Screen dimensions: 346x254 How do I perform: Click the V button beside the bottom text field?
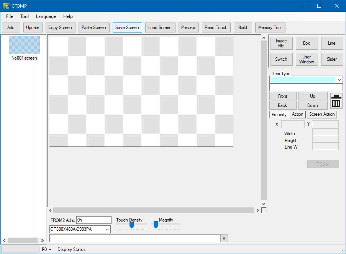224,238
